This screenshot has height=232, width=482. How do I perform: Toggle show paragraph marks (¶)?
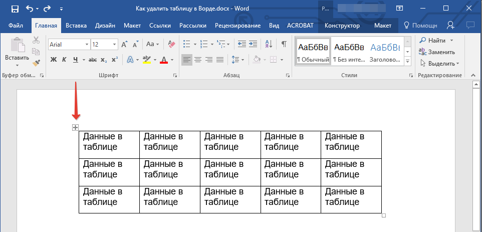(x=284, y=45)
